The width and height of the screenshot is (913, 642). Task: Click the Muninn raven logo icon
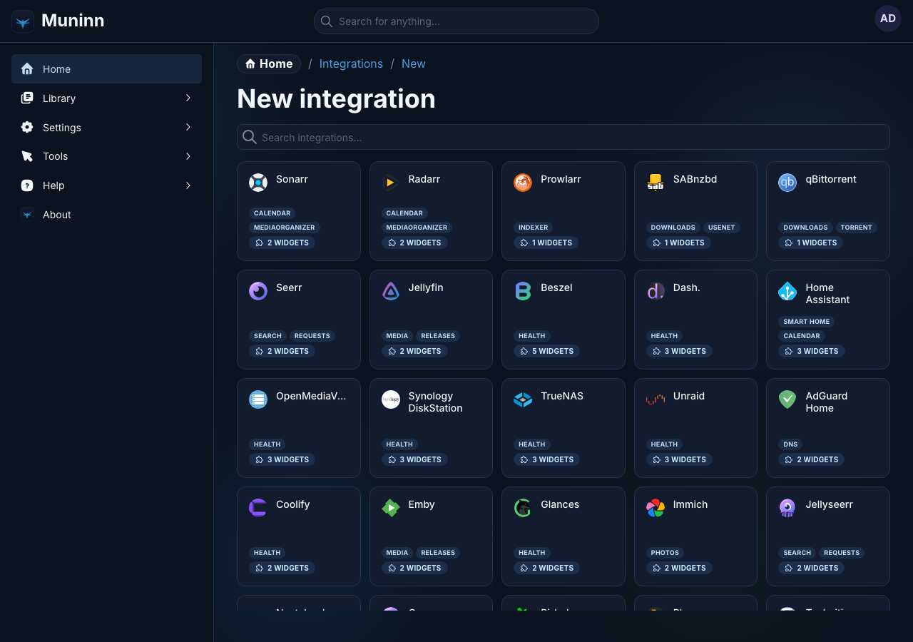(x=23, y=21)
